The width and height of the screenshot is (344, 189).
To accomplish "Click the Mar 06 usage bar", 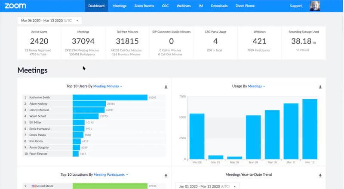I will [x=197, y=136].
